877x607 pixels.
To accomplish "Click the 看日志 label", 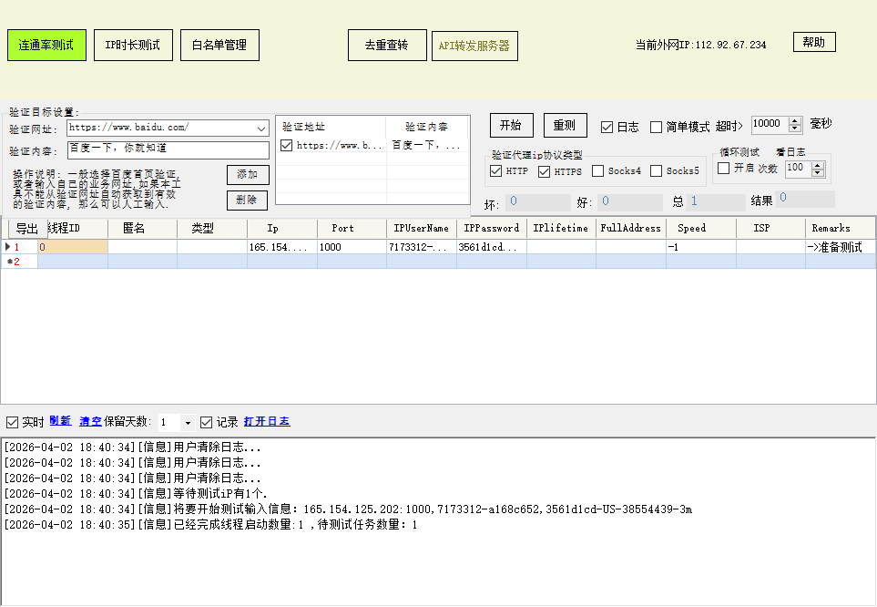I will (x=790, y=151).
